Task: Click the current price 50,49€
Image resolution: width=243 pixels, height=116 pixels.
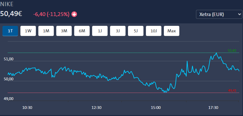Action: 11,14
